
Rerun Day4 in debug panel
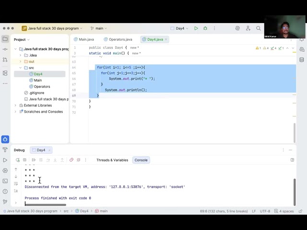[18, 160]
